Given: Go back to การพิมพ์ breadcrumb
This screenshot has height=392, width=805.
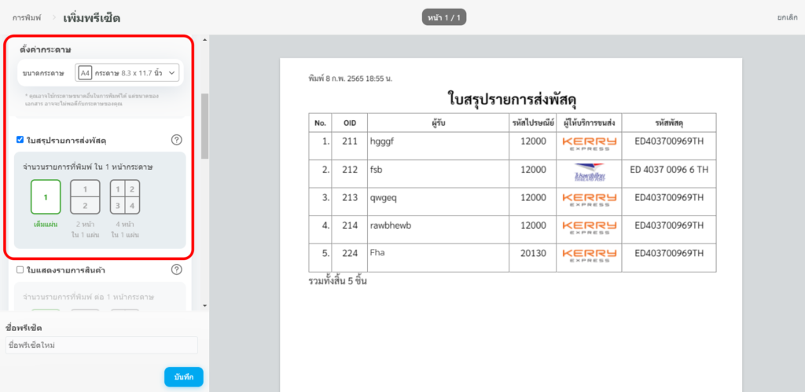Looking at the screenshot, I should click(26, 17).
